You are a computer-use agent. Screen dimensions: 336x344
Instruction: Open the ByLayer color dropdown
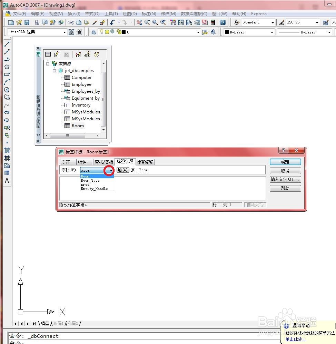(272, 32)
